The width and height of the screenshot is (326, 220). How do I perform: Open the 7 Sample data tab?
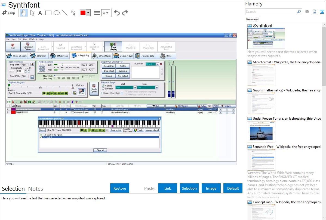144,56
